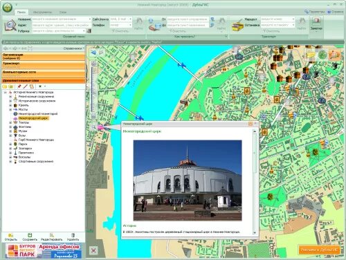Click the back arrow on the map
Screen dimensions: 346x260
(x=93, y=53)
